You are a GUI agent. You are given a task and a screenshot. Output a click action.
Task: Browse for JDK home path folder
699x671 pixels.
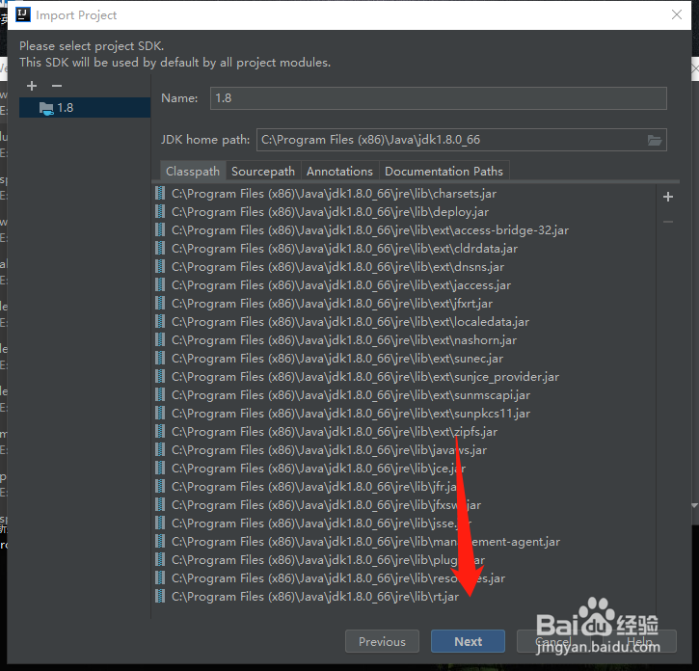pyautogui.click(x=655, y=141)
